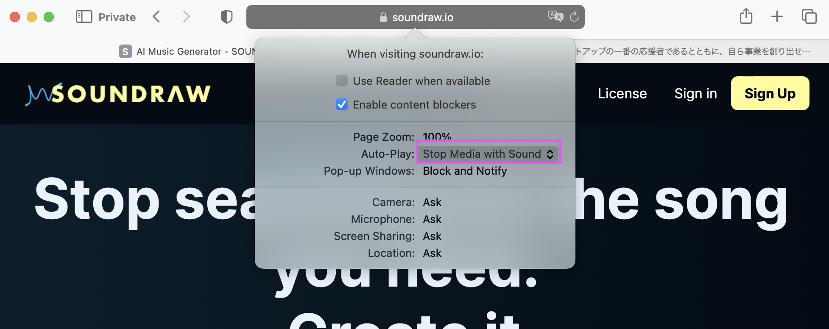Go back with the back arrow
Image resolution: width=829 pixels, height=329 pixels.
click(156, 17)
